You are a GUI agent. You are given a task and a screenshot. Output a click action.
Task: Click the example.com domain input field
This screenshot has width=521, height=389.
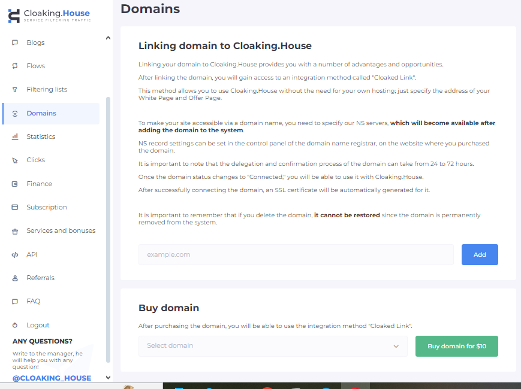click(296, 254)
